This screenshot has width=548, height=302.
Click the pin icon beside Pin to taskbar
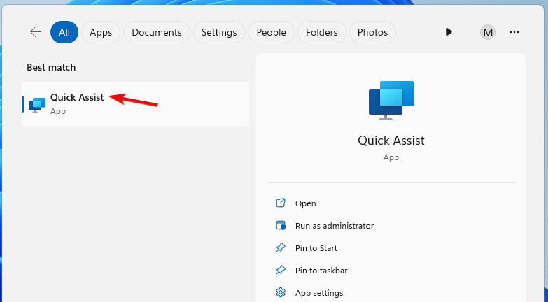tap(281, 271)
